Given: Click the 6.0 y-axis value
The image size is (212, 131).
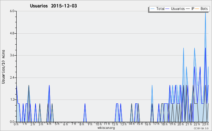Looking at the screenshot, I should click(12, 11).
